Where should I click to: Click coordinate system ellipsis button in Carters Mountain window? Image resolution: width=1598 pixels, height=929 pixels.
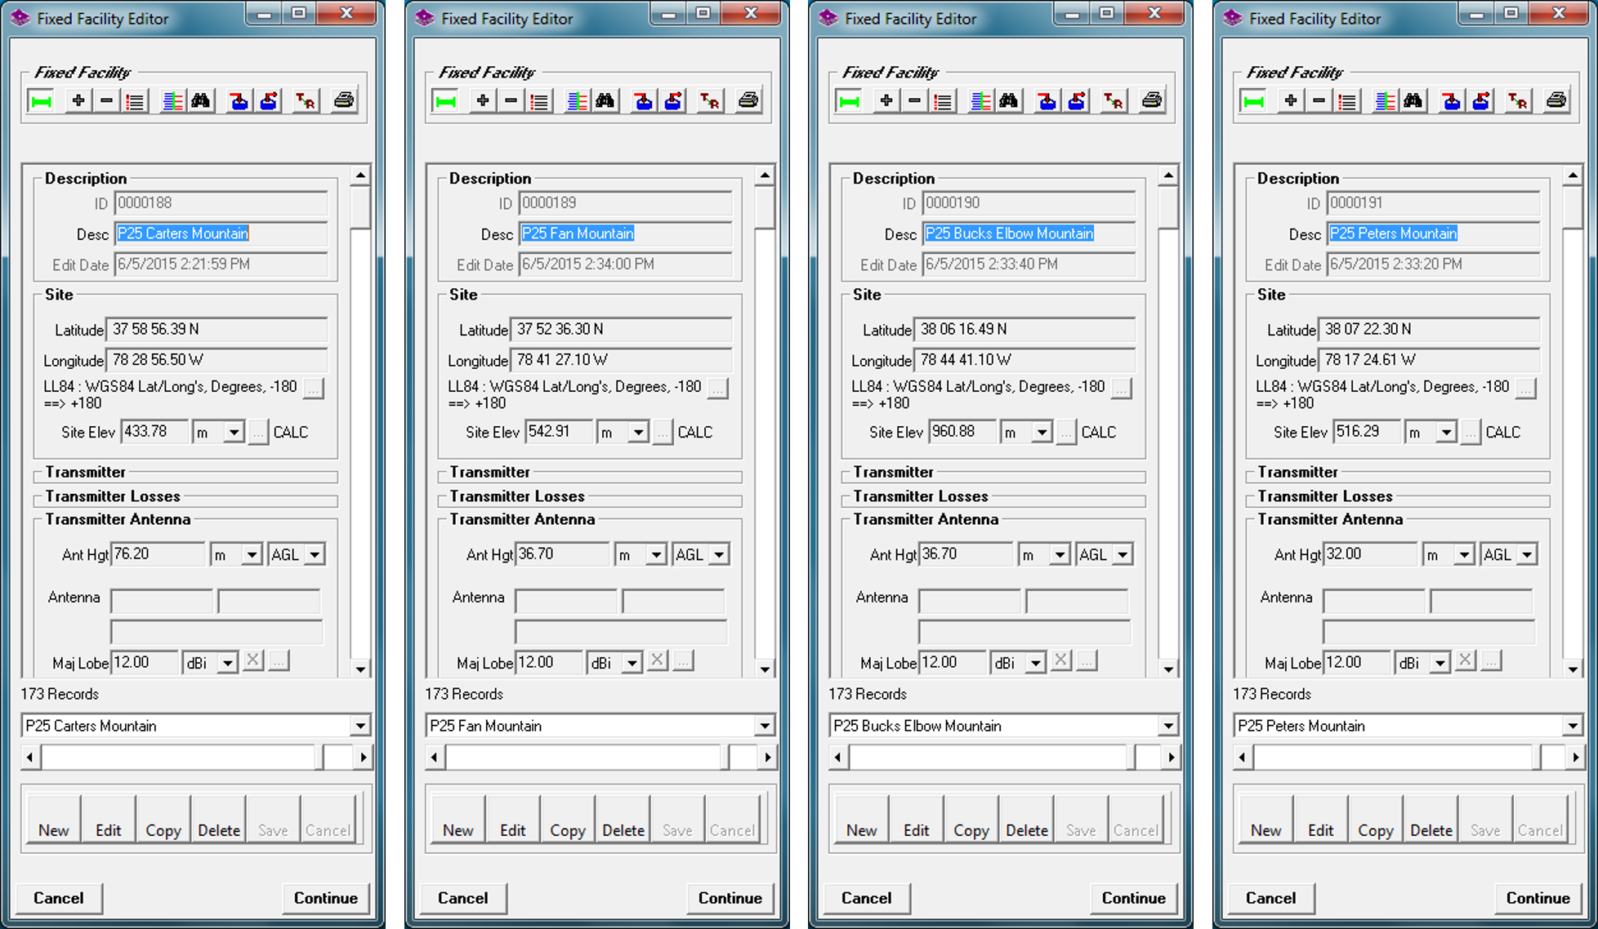coord(313,389)
